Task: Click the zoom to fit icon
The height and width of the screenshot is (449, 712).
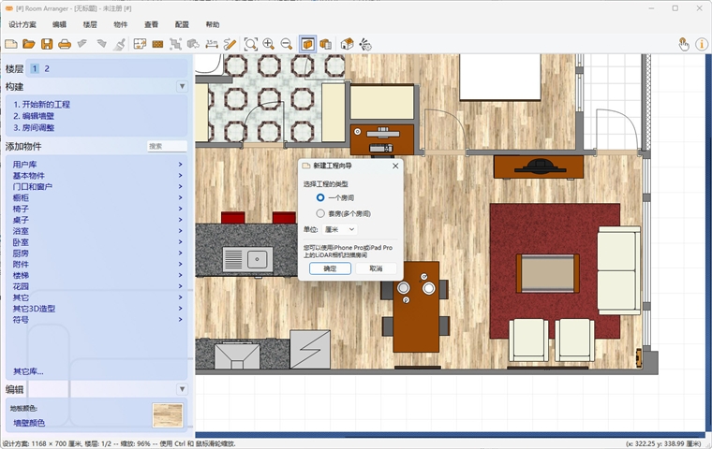Action: (250, 44)
